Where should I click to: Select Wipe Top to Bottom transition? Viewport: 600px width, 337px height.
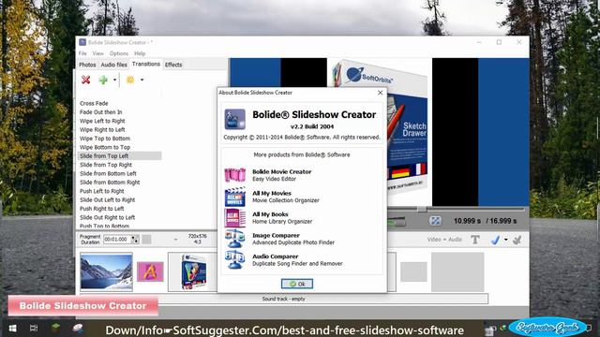(x=105, y=139)
